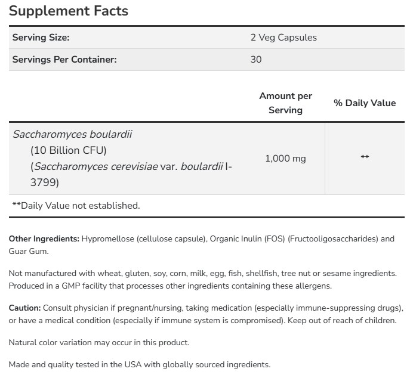Click the Daily Value not established footnote
Screen dimensions: 413x378
76,206
